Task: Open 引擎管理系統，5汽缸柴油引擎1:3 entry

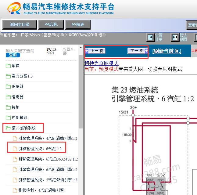Action: (x=48, y=180)
